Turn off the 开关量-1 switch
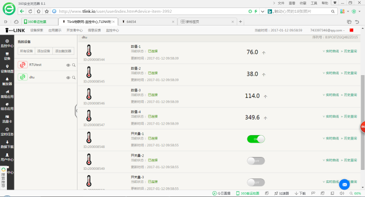This screenshot has width=365, height=197. tap(256, 139)
